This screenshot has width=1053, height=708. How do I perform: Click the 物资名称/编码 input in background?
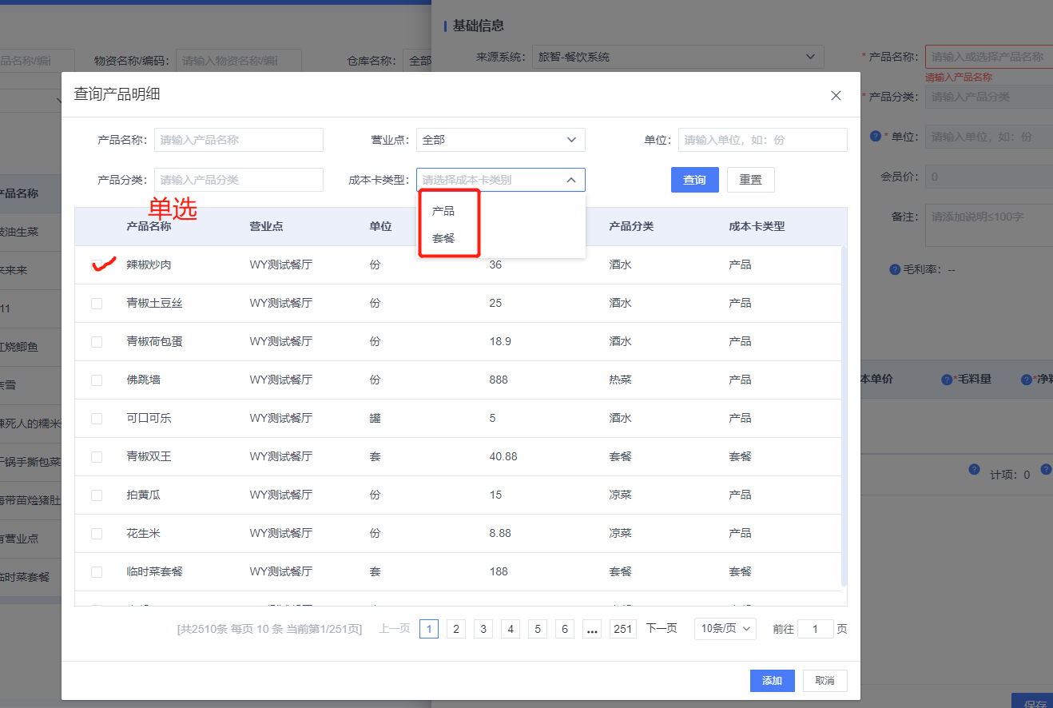point(239,61)
